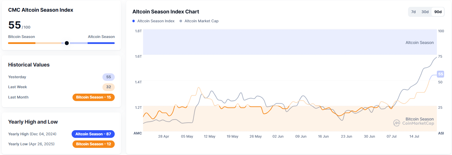452x155 pixels.
Task: Click the gray Altcoin Market Cap legend dot
Action: click(181, 21)
